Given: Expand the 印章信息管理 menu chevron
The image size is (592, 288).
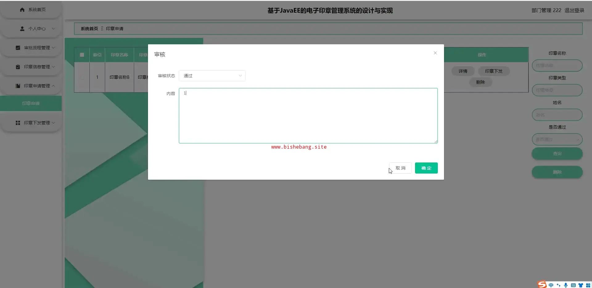Looking at the screenshot, I should [53, 67].
